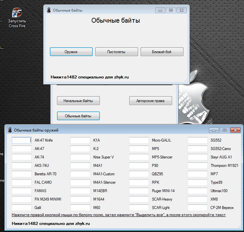
Task: Focus the M4A1-Custom text field
Action: (80, 174)
